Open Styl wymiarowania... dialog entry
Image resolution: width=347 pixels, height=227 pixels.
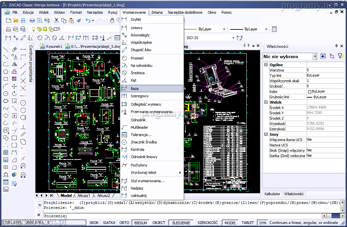[147, 181]
